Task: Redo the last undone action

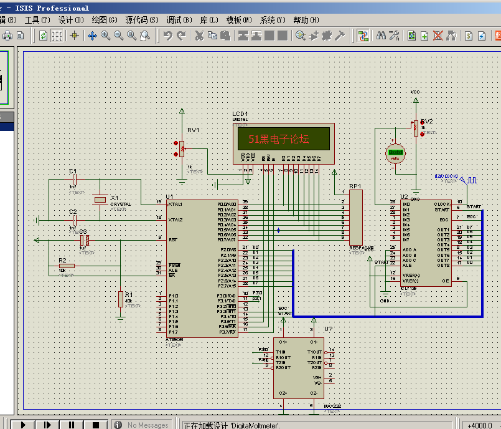Action: [181, 36]
